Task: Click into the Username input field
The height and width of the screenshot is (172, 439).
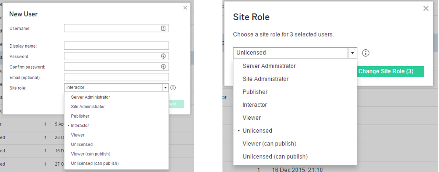Action: click(x=112, y=28)
